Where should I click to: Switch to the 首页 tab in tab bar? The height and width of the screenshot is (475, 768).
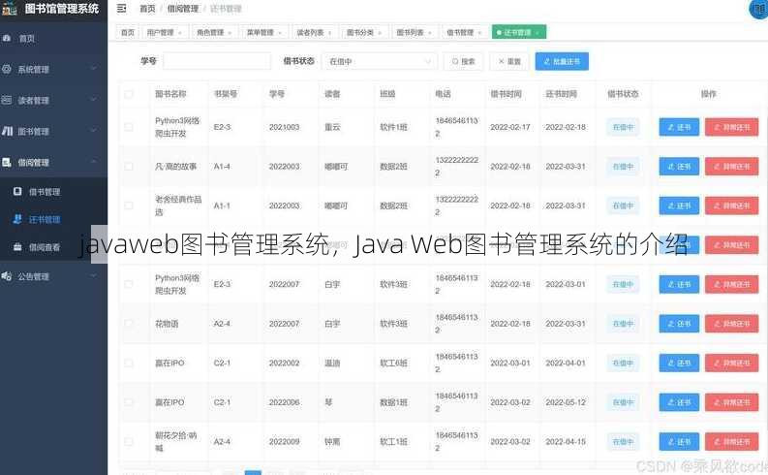[x=127, y=32]
